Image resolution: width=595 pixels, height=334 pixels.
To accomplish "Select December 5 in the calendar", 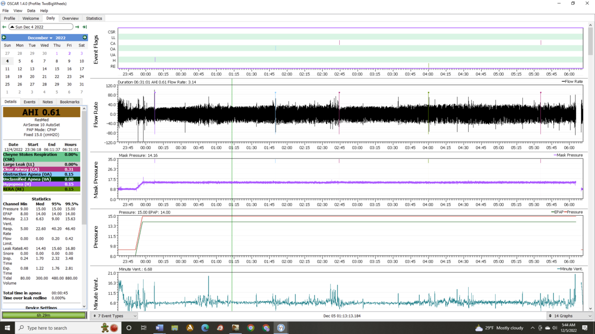I will point(20,61).
